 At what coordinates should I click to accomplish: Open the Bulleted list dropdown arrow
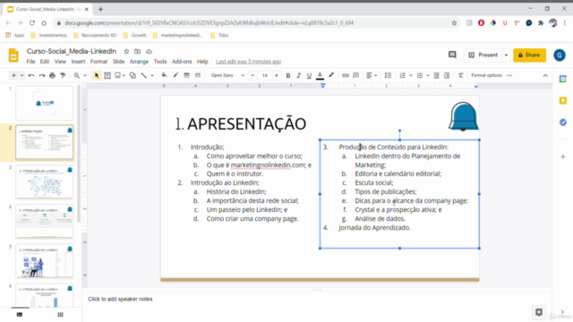[x=428, y=75]
